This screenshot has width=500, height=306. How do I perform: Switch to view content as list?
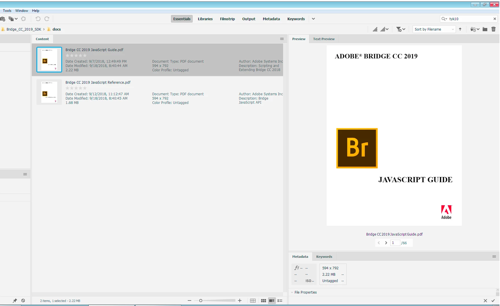coord(280,301)
